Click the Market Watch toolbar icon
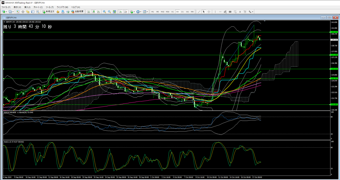The height and width of the screenshot is (180, 340). 18,12
